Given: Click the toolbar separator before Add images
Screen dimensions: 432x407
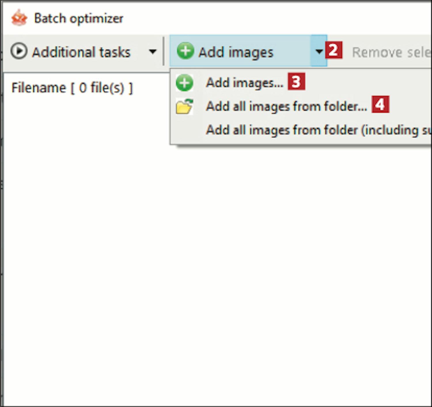Looking at the screenshot, I should tap(164, 51).
